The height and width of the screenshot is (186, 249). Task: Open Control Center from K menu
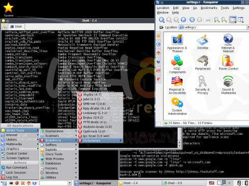20,153
